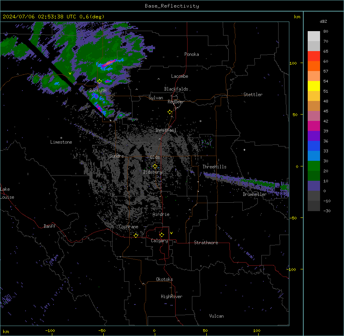Click the Lacombe town label

tap(180, 76)
